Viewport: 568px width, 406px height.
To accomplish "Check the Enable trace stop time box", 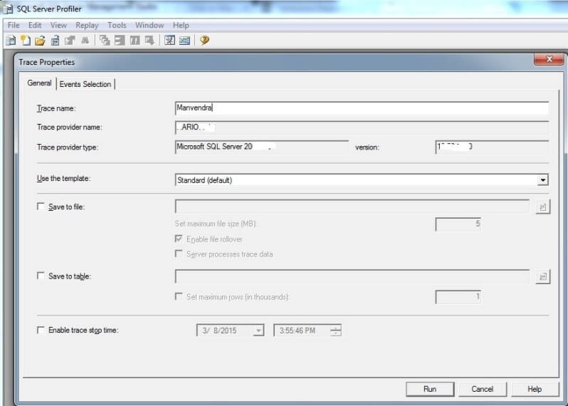I will 41,330.
